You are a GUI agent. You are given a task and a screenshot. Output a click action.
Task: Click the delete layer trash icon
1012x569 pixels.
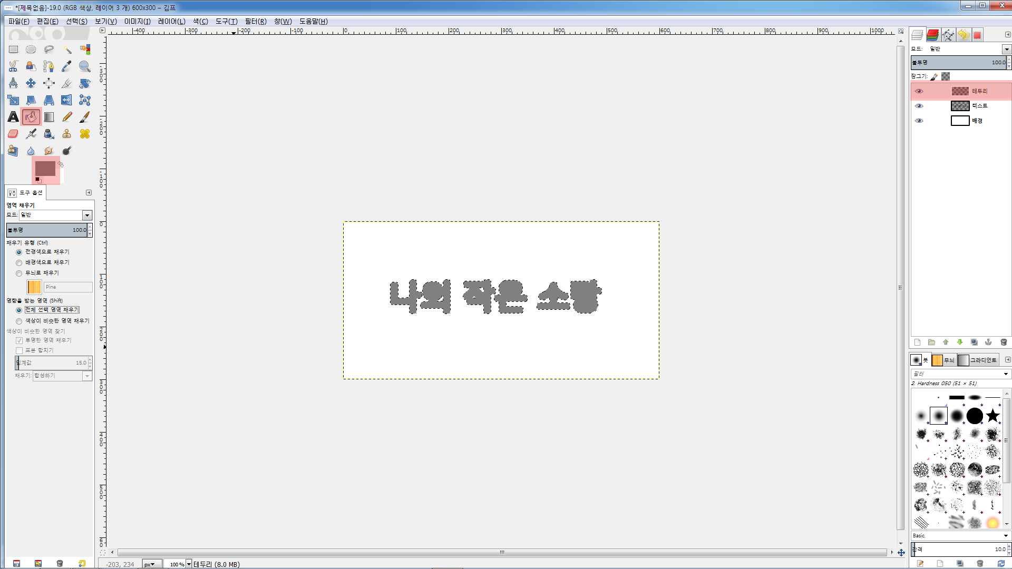(1004, 342)
